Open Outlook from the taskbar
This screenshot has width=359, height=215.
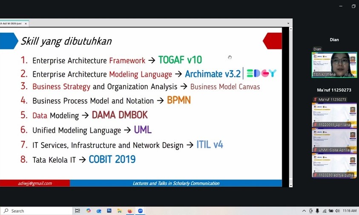coord(99,211)
